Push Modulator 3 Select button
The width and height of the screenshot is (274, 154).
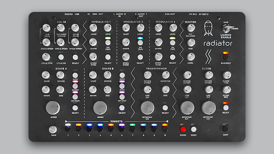173,57
